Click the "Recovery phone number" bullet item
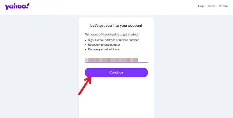The height and width of the screenshot is (118, 233). click(104, 45)
